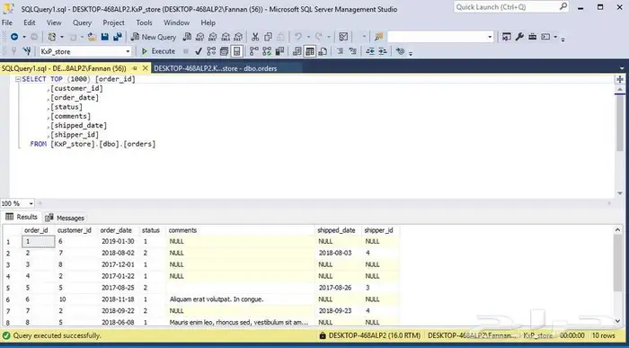Toggle Include Client Statistics
The height and width of the screenshot is (348, 629).
tap(279, 51)
